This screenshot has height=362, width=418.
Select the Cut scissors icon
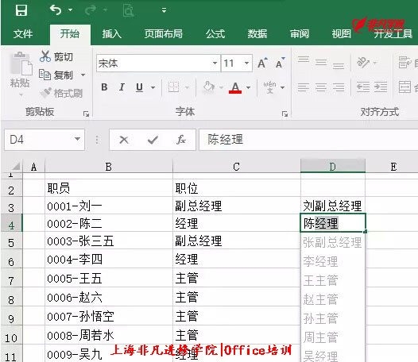(x=45, y=56)
